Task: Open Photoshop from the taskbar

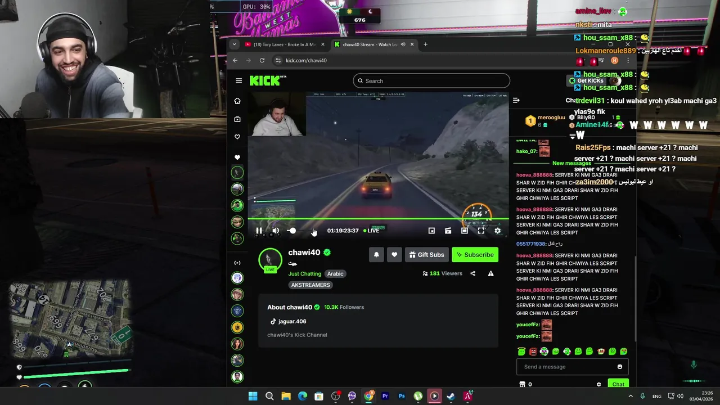Action: point(402,396)
